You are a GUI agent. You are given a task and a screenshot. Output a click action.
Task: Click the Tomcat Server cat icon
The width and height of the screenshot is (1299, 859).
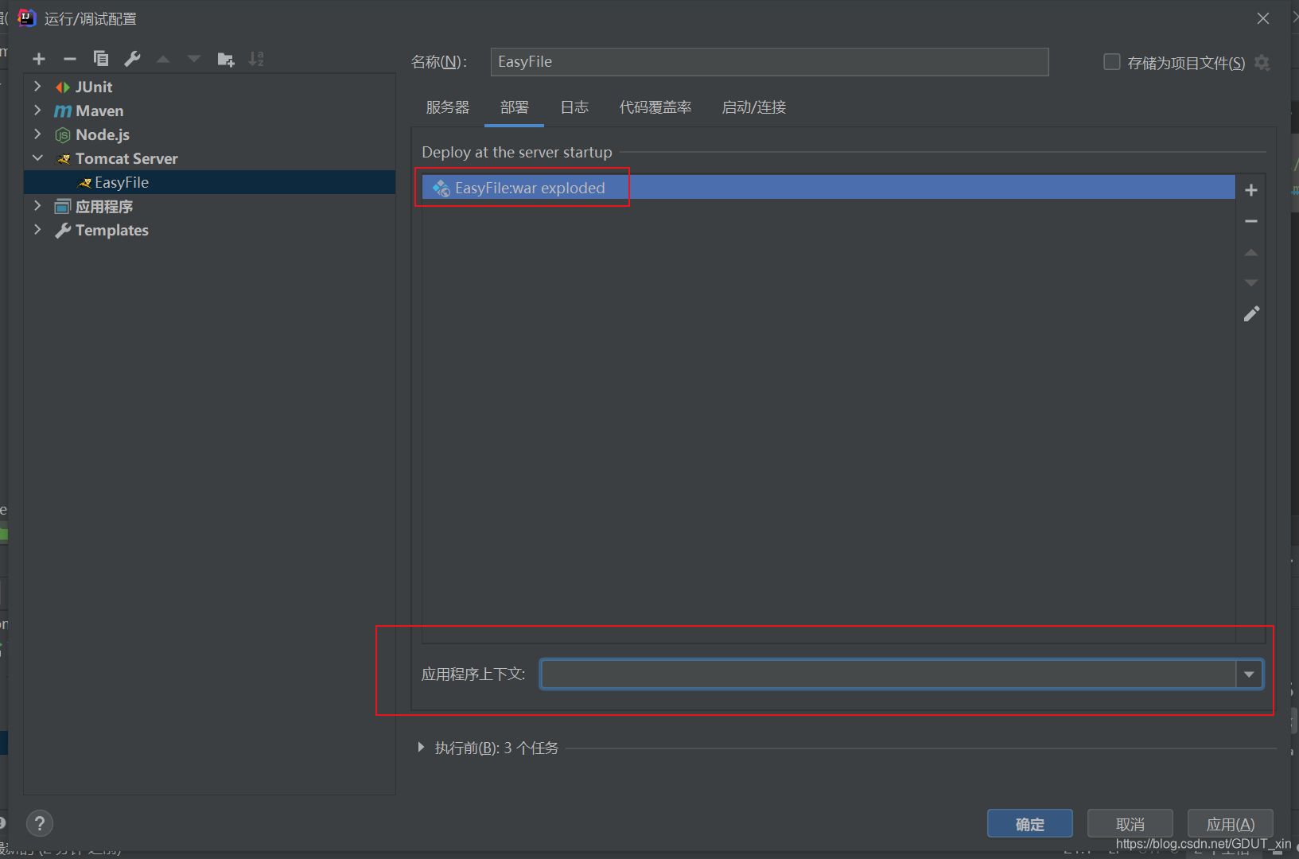(64, 159)
